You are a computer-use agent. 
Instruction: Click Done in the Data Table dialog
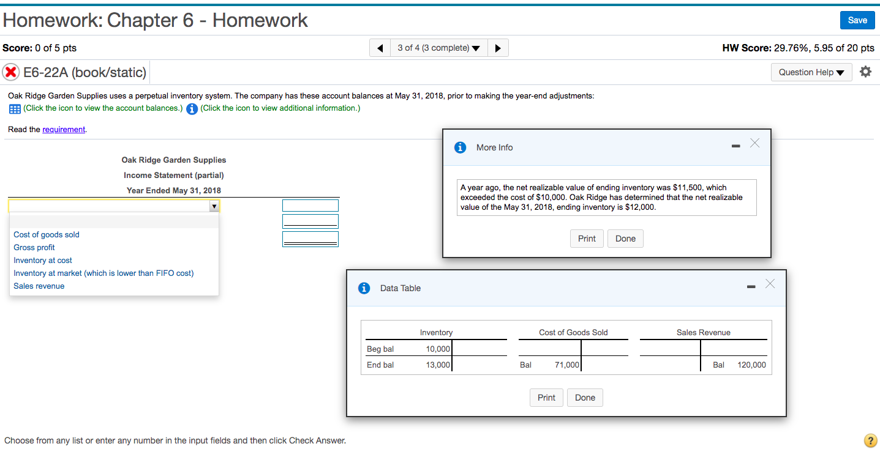[x=584, y=397]
